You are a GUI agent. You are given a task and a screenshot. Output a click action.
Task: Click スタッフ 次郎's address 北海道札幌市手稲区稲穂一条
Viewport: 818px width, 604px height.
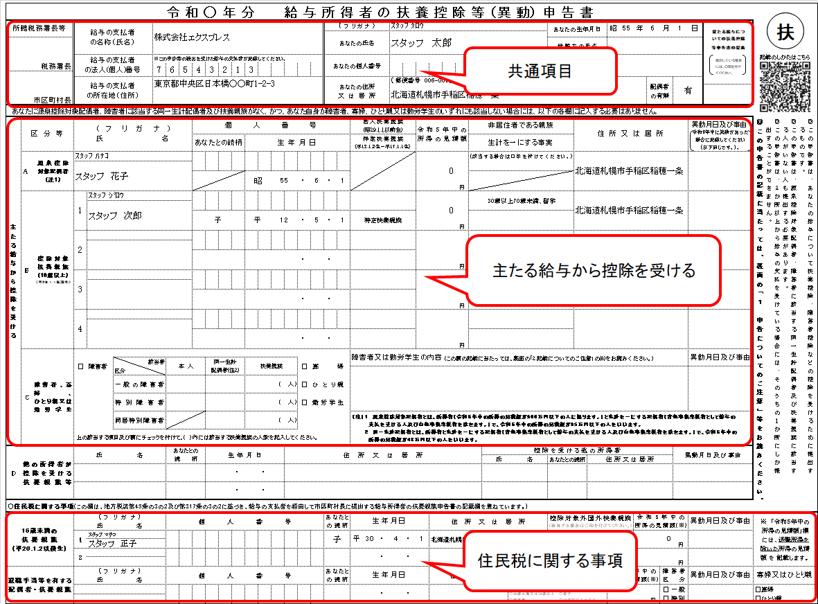tap(629, 211)
